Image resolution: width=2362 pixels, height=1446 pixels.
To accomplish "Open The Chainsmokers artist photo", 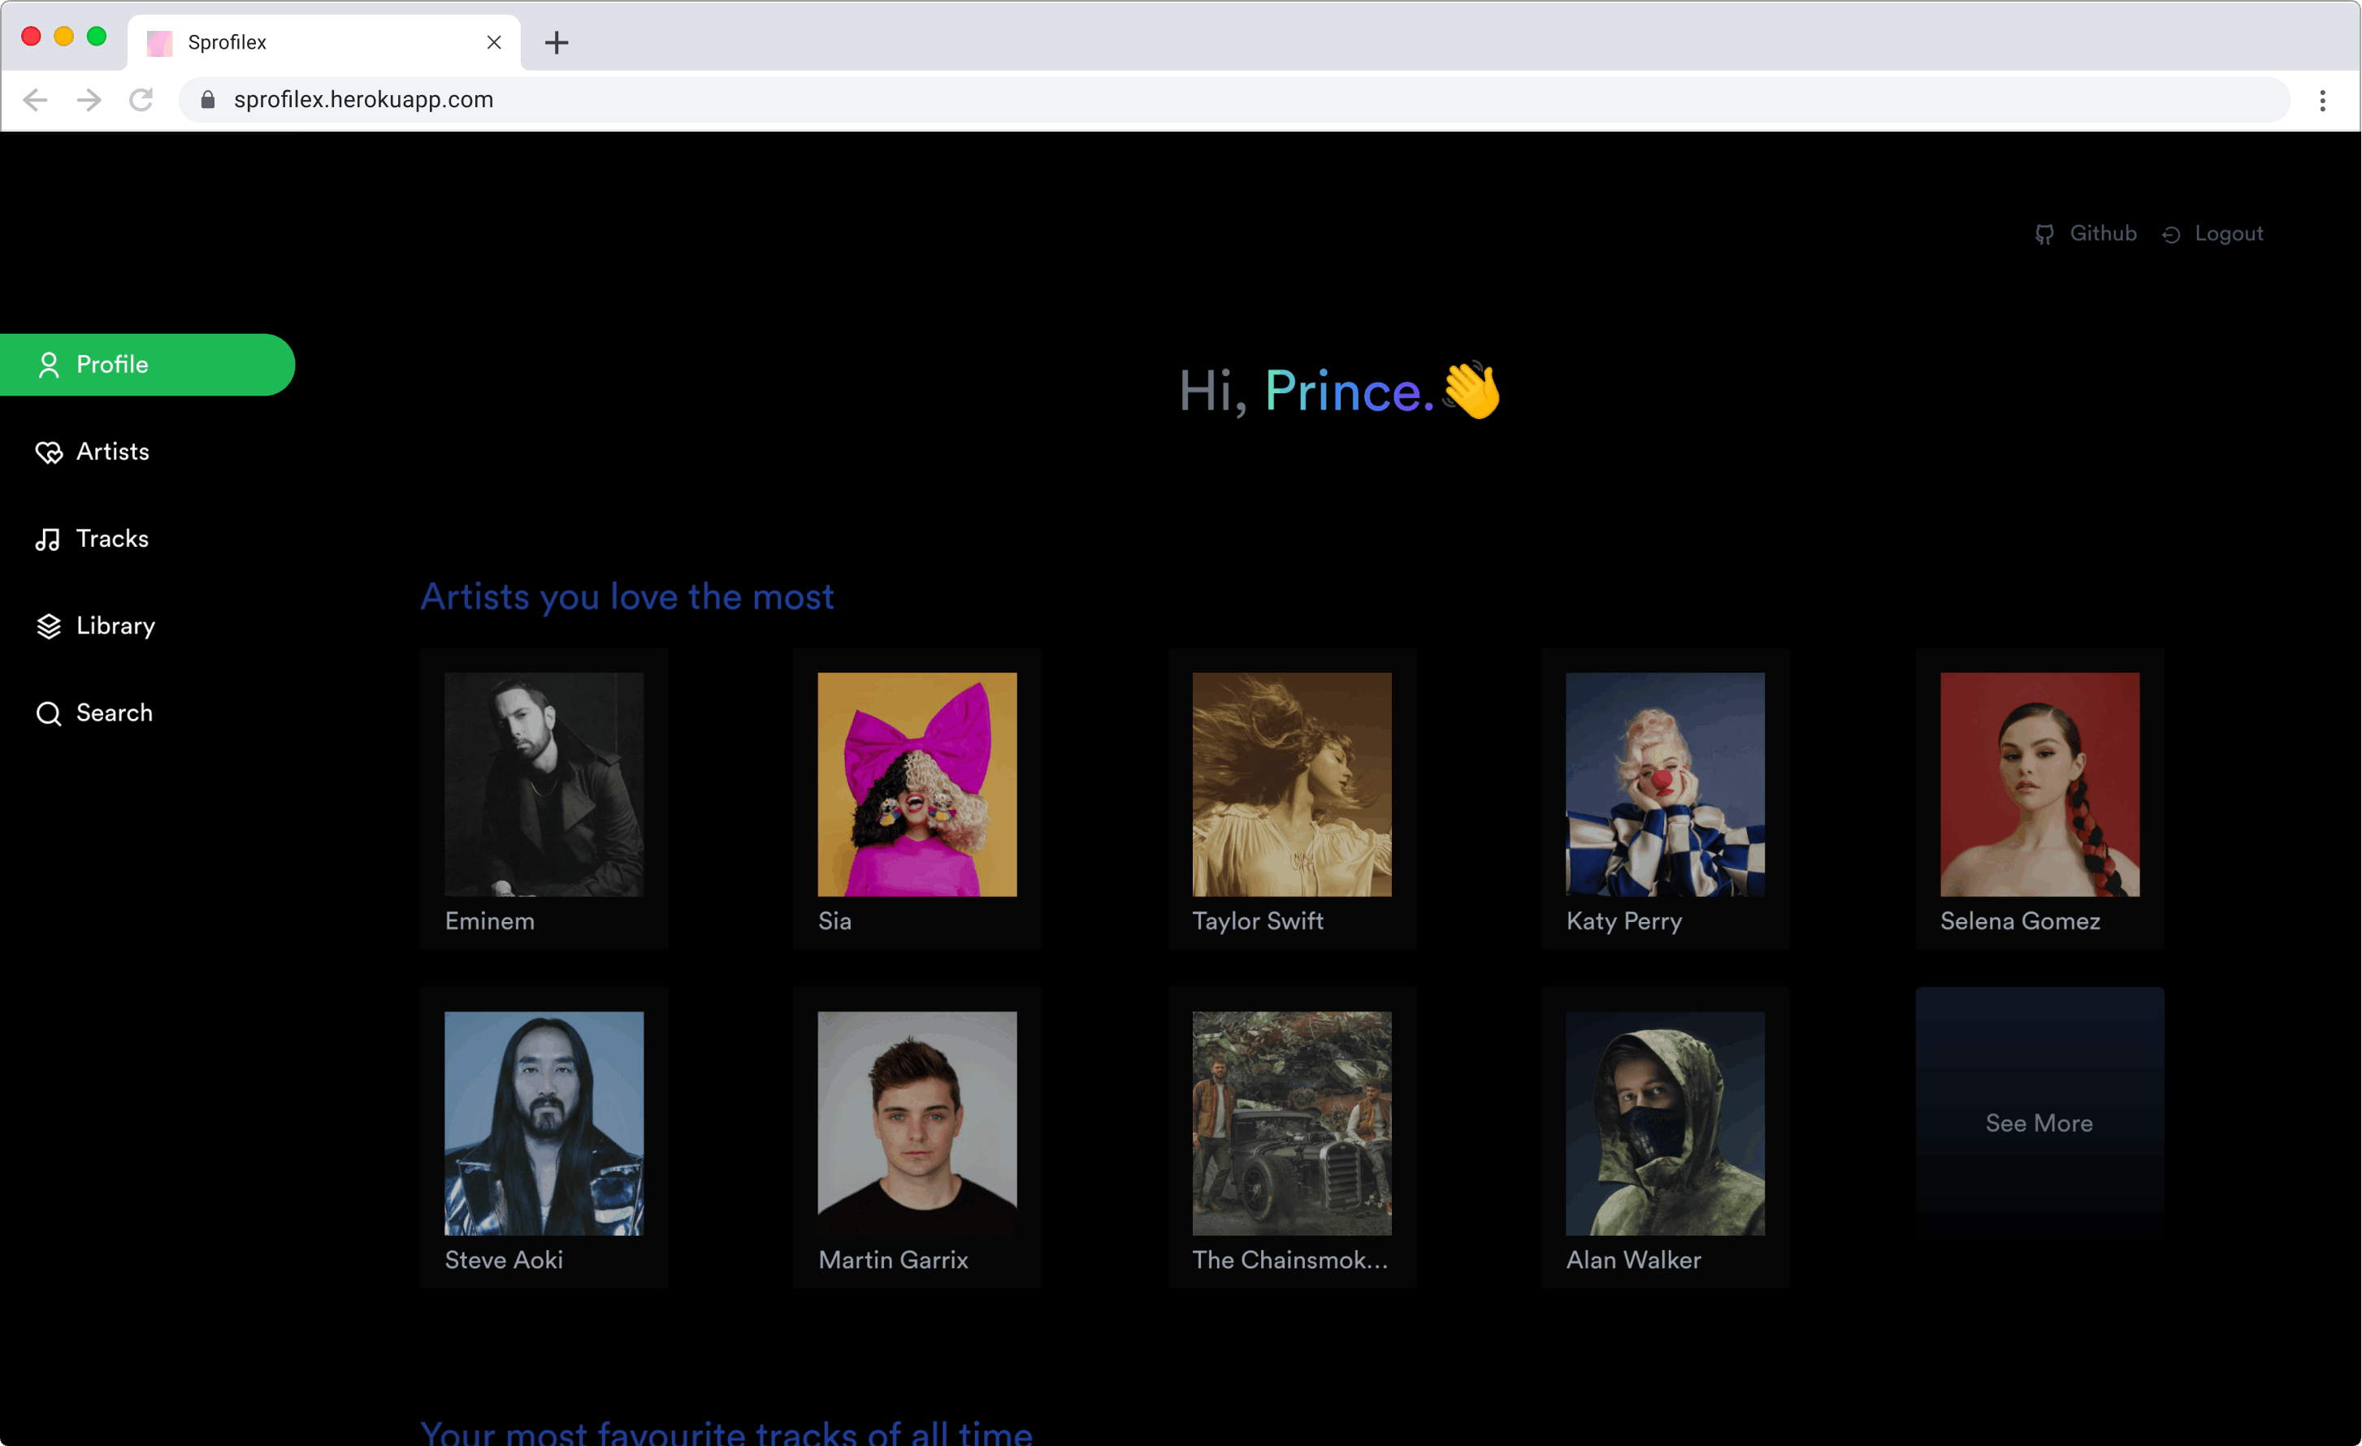I will (1291, 1123).
